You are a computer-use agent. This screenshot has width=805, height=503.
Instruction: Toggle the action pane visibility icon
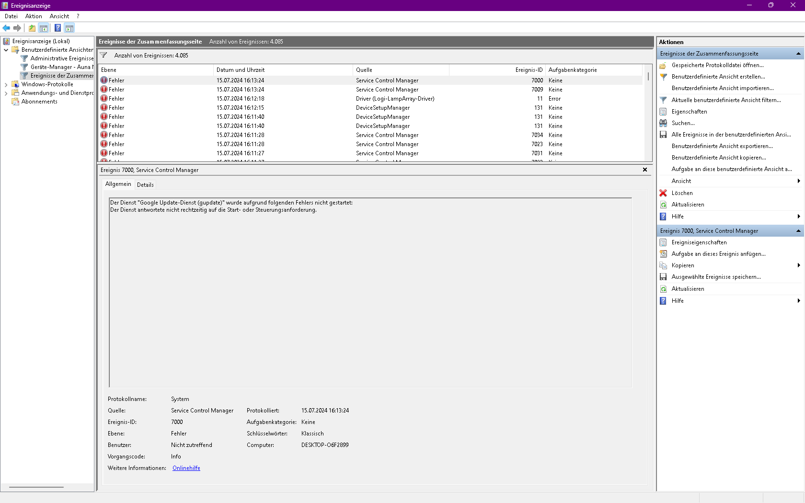click(69, 28)
